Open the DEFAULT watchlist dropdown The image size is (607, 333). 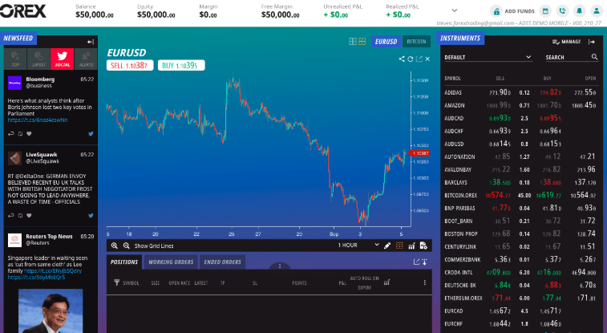(488, 57)
